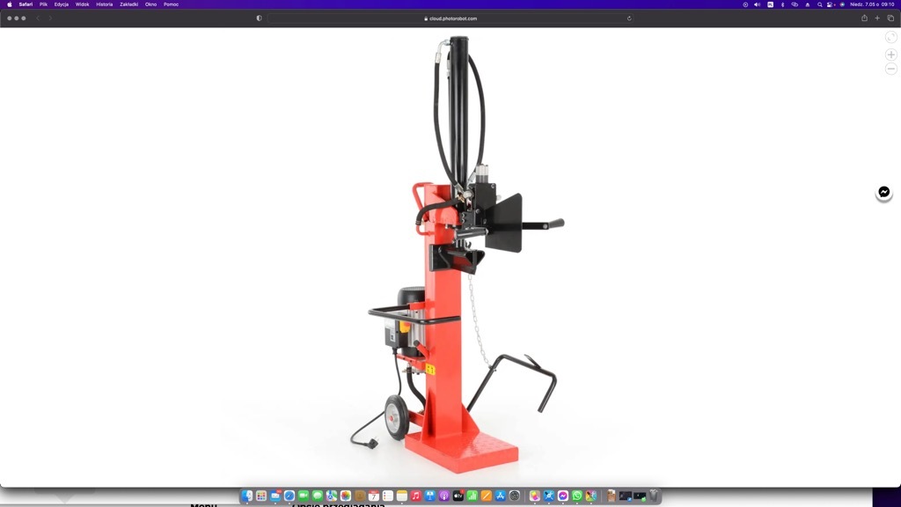Screen dimensions: 901x507
Task: Open Reminders from the Dock
Action: 388,496
